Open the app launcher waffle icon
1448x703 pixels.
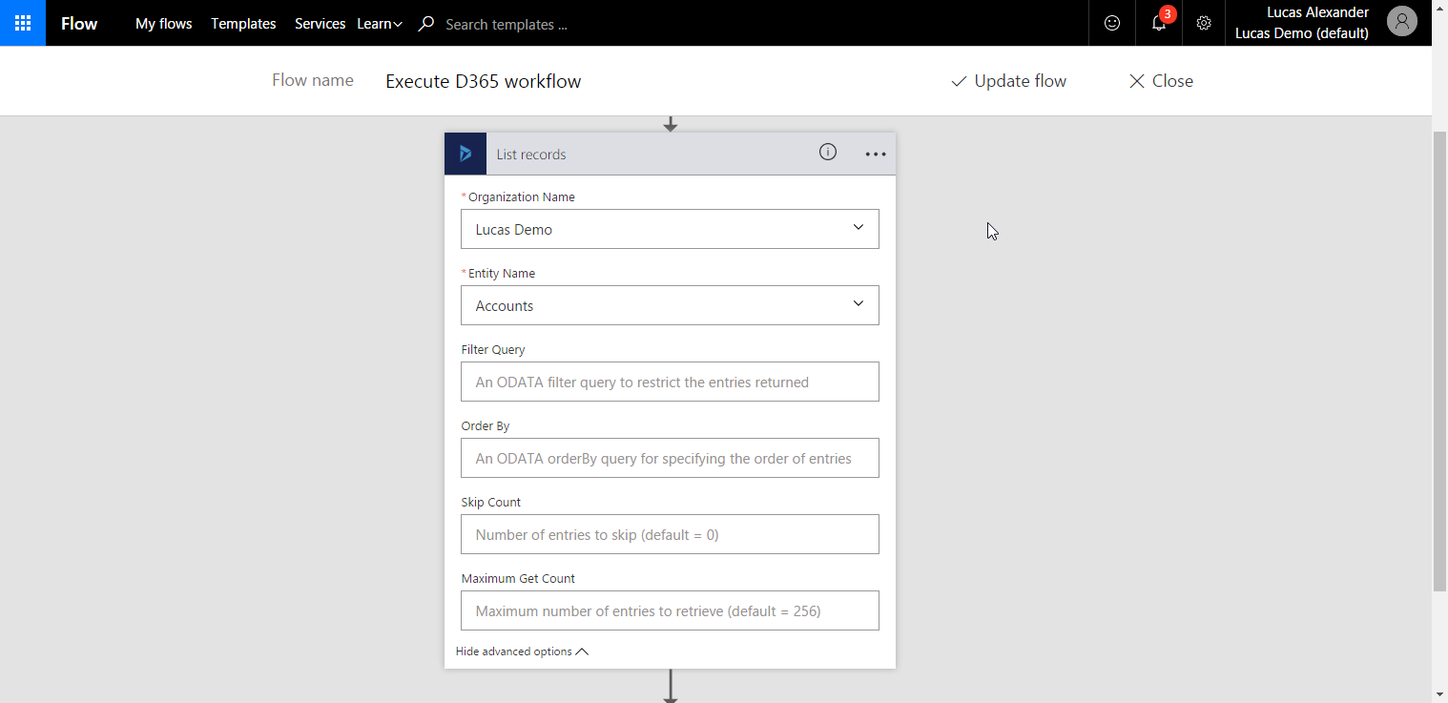click(23, 23)
